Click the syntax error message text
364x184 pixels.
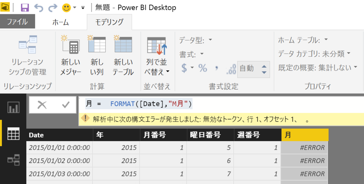click(x=200, y=119)
